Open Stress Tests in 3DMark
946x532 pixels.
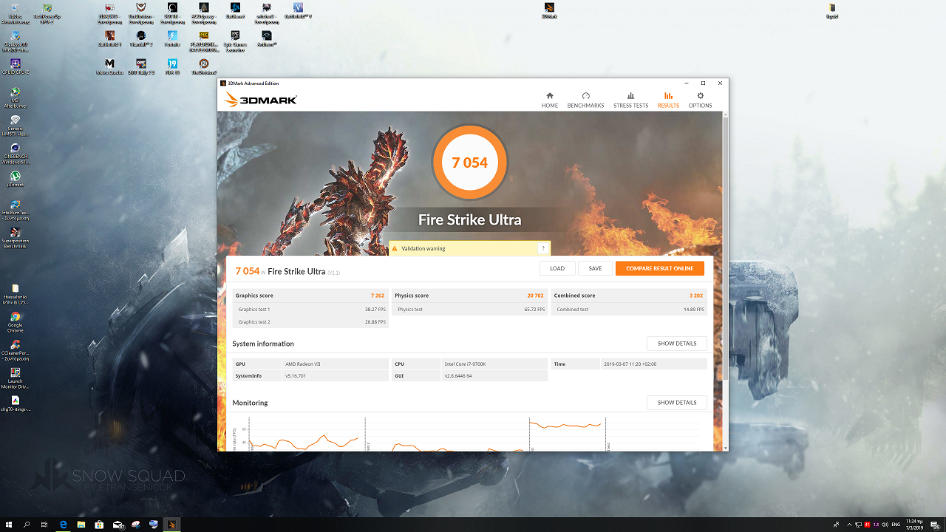pyautogui.click(x=630, y=100)
